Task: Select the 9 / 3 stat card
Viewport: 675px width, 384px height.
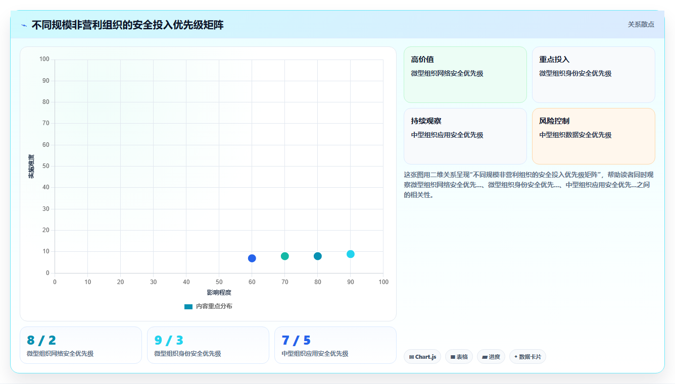Action: point(208,345)
